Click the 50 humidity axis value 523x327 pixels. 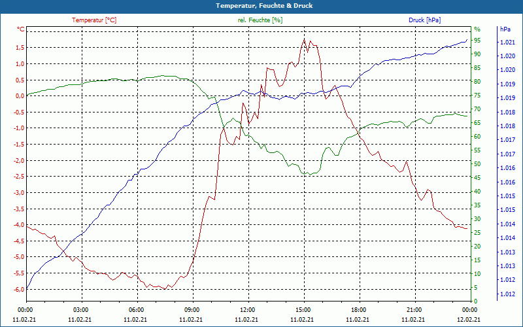(477, 164)
